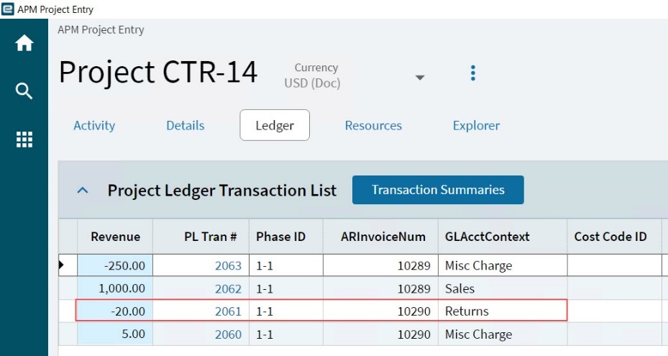Open PL Tran link 2061
668x356 pixels.
(x=228, y=311)
